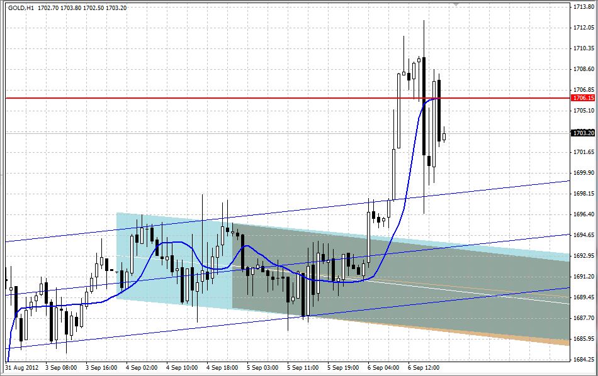
Task: Click the 31 Aug 2012 date label
Action: click(x=22, y=368)
